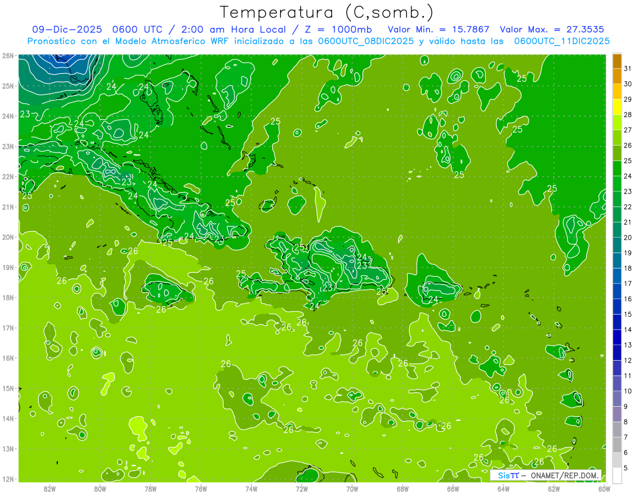Click the "Temperatura (C,somb.)" chart title
This screenshot has width=642, height=496.
pos(327,12)
